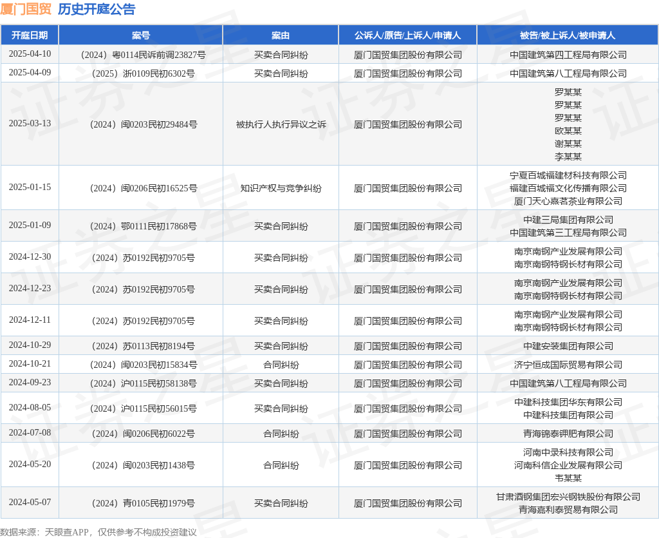Click the 历史开庭公告 heading
The height and width of the screenshot is (538, 659).
click(97, 9)
